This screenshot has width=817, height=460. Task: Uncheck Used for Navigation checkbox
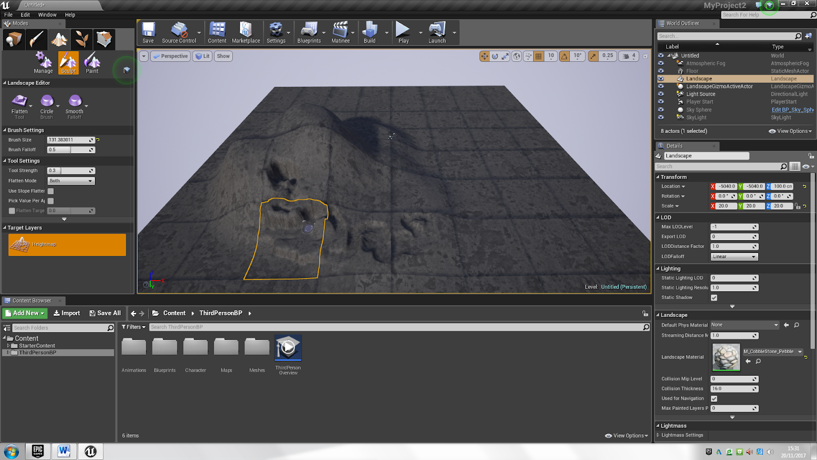click(x=714, y=399)
